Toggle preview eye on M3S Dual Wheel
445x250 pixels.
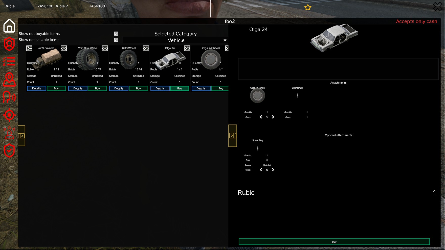click(105, 48)
